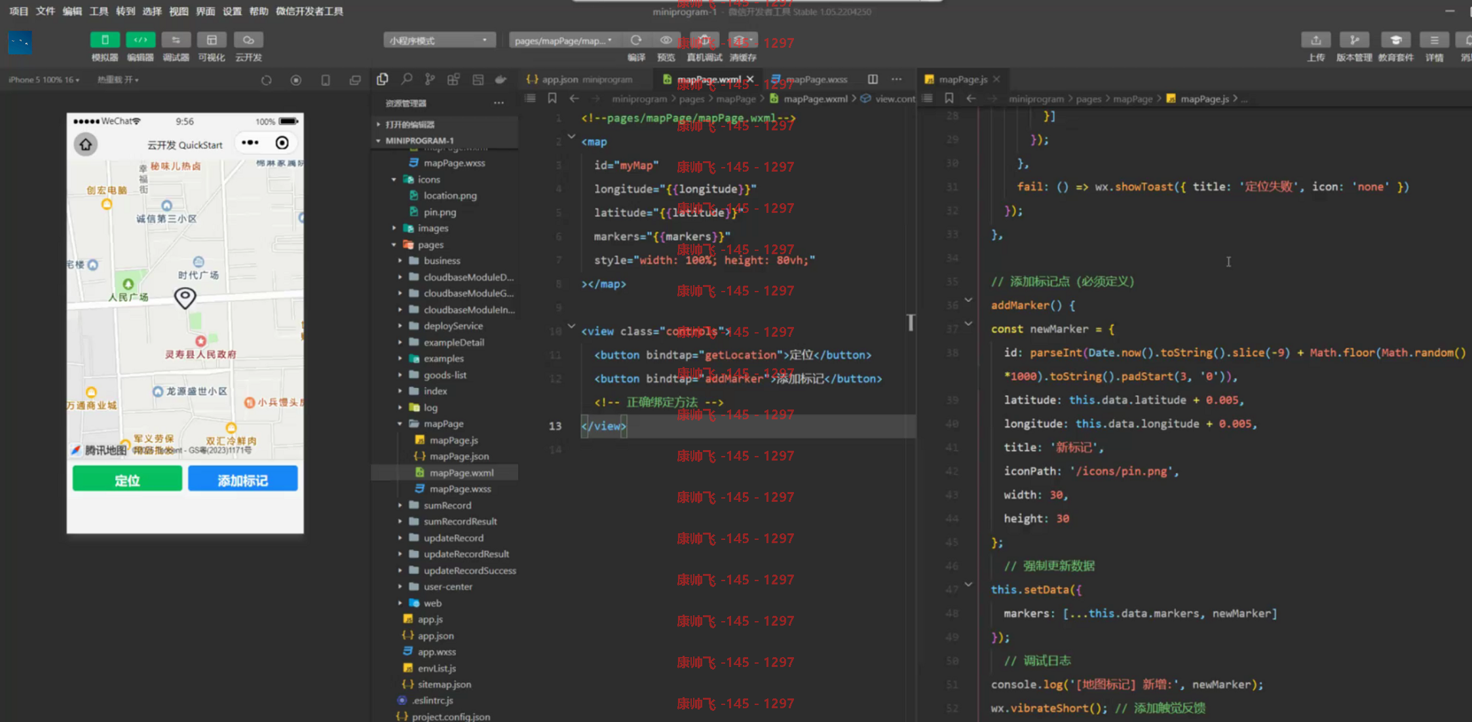Switch to the app.json editor tab
Viewport: 1472px width, 722px height.
[580, 79]
